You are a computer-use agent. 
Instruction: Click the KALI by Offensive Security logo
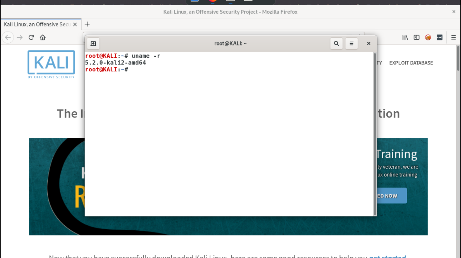tap(51, 64)
